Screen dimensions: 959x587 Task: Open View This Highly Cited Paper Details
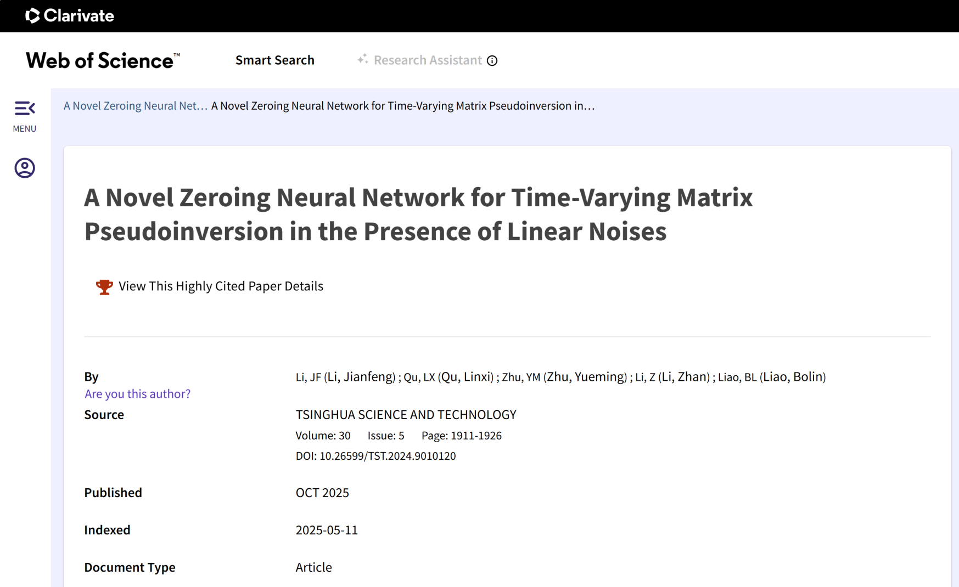click(x=221, y=286)
